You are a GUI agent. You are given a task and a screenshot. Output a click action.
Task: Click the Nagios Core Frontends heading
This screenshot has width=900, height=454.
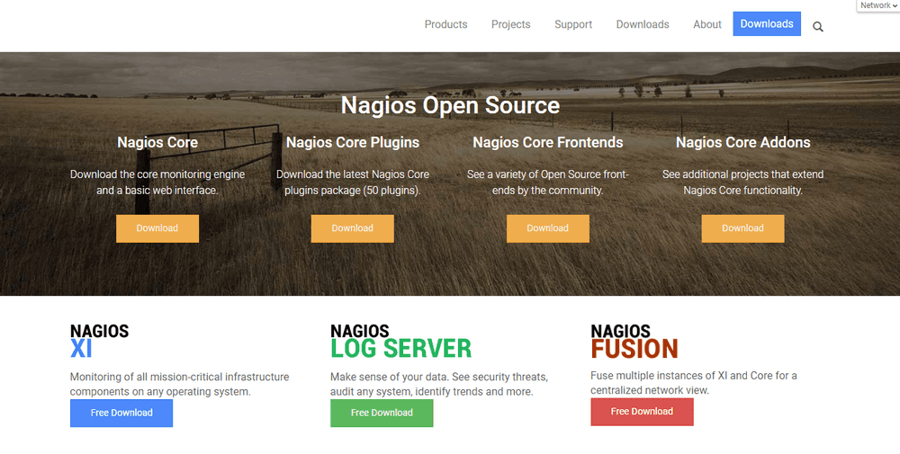[547, 142]
